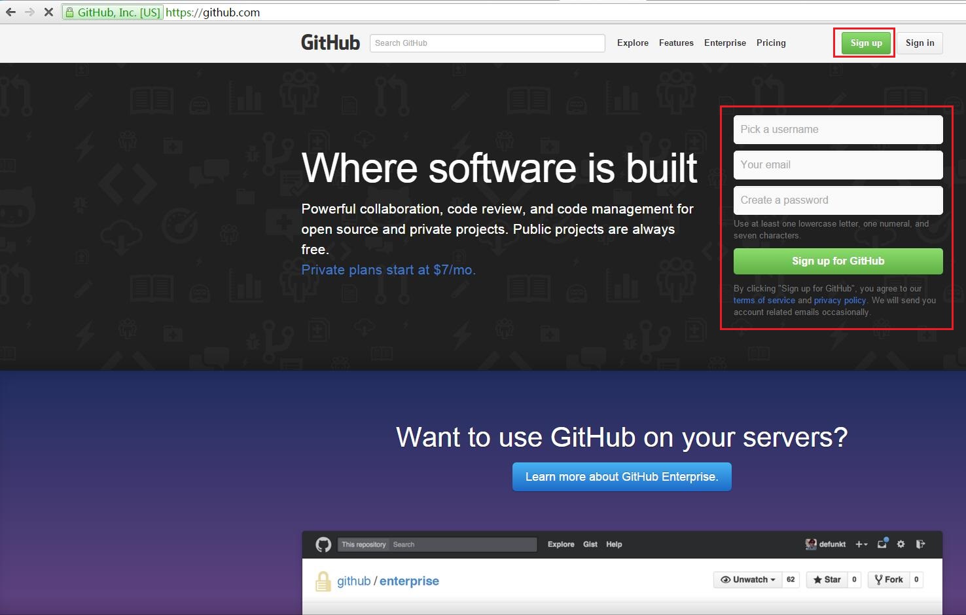Focus the Search GitHub field
This screenshot has width=966, height=615.
488,43
